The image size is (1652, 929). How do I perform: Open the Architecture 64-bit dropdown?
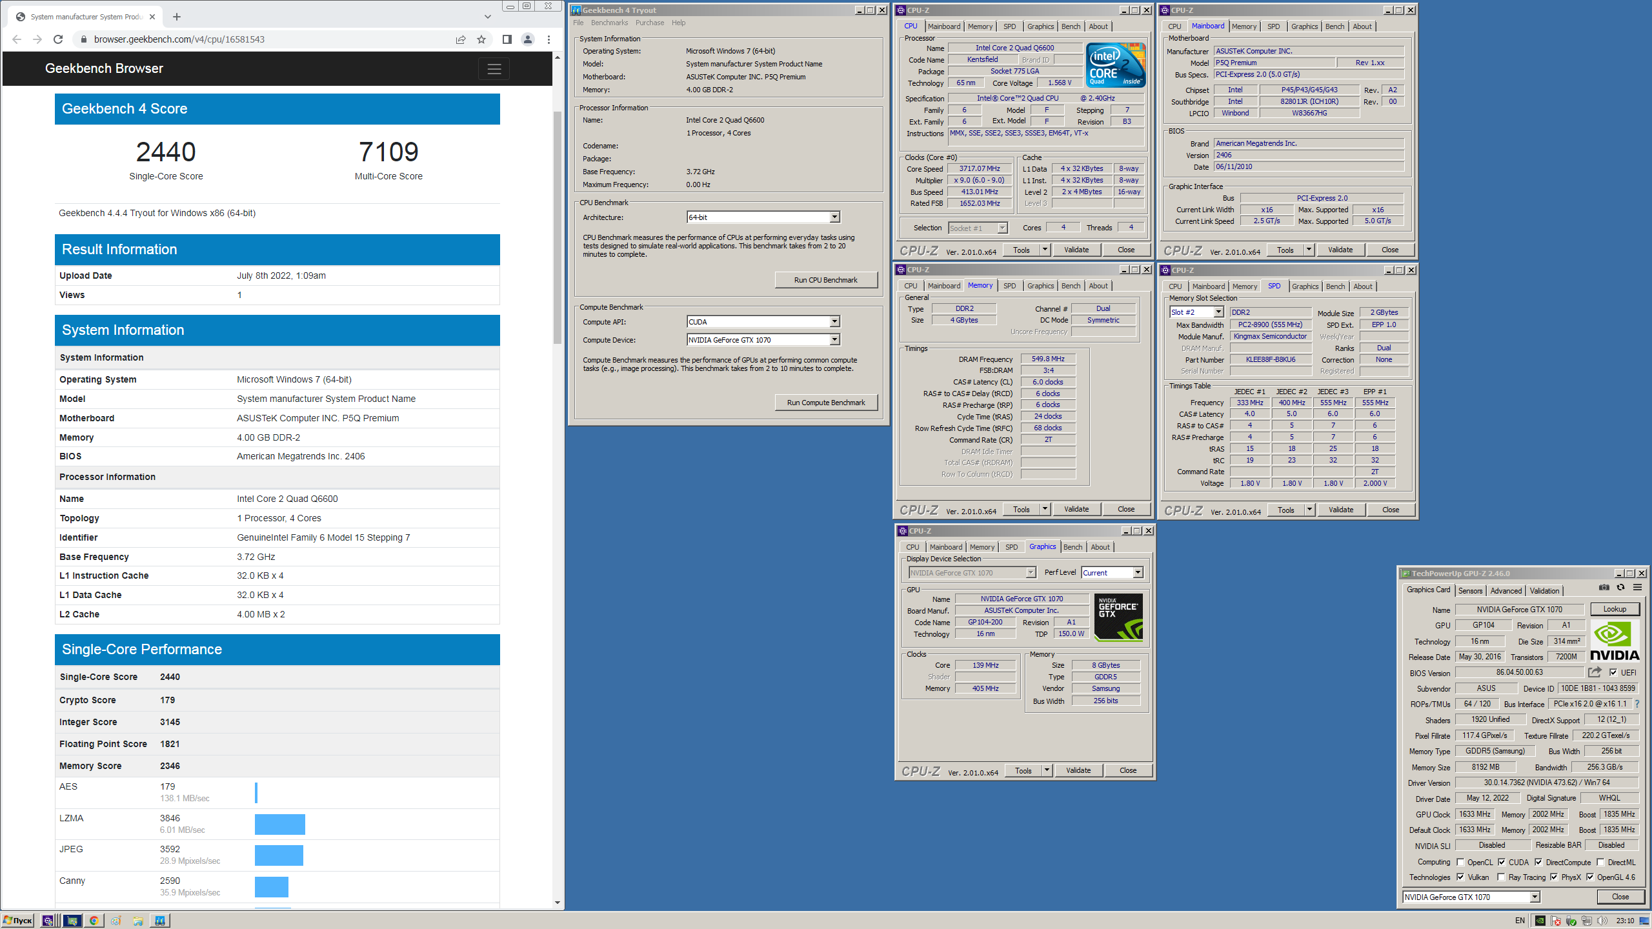click(x=763, y=217)
